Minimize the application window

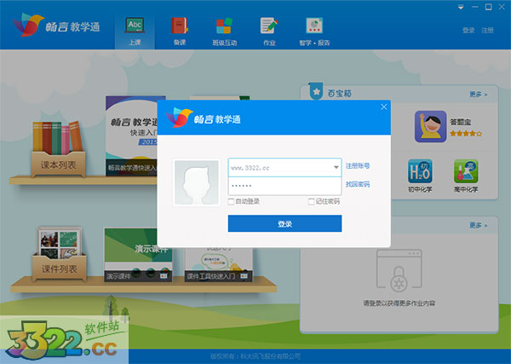475,7
